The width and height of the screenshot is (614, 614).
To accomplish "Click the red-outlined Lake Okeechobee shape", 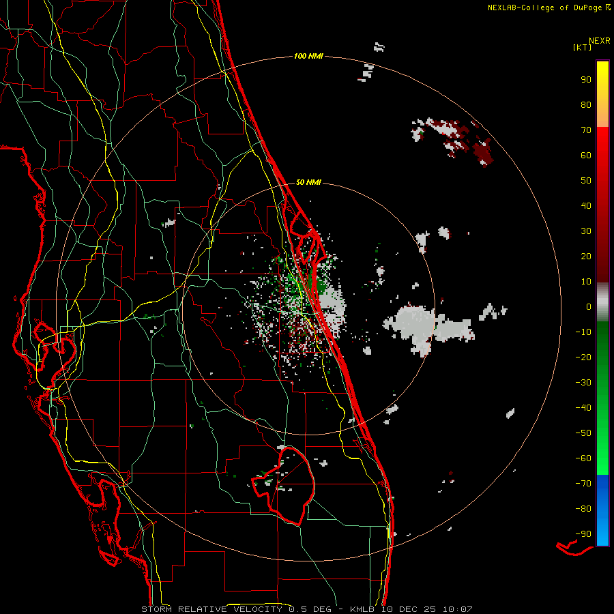I will 289,486.
